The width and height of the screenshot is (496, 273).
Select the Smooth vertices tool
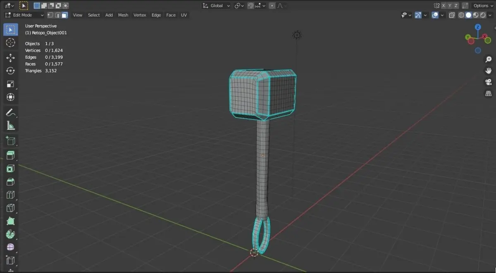[x=10, y=247]
